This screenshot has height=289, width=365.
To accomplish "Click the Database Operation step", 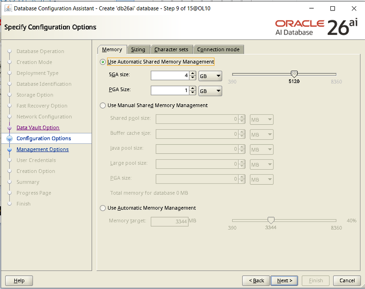I will [x=40, y=51].
